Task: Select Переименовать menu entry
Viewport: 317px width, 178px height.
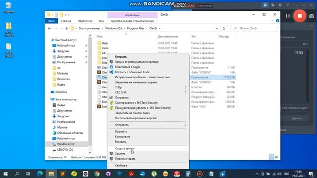Action: [x=125, y=159]
